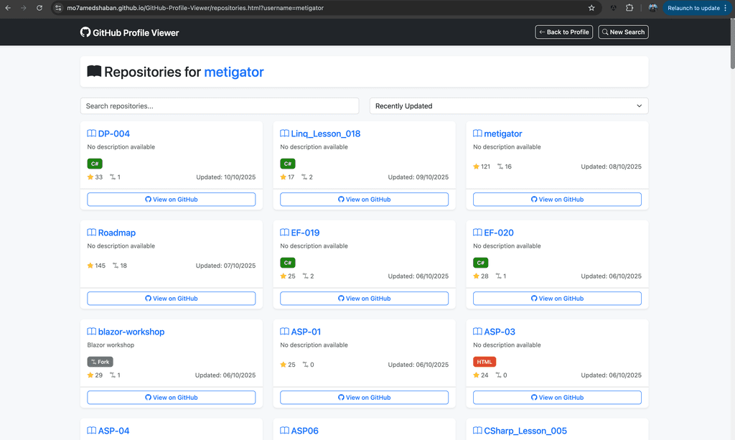Viewport: 735px width, 440px height.
Task: Open the blazor-workshop repository title
Action: click(131, 332)
